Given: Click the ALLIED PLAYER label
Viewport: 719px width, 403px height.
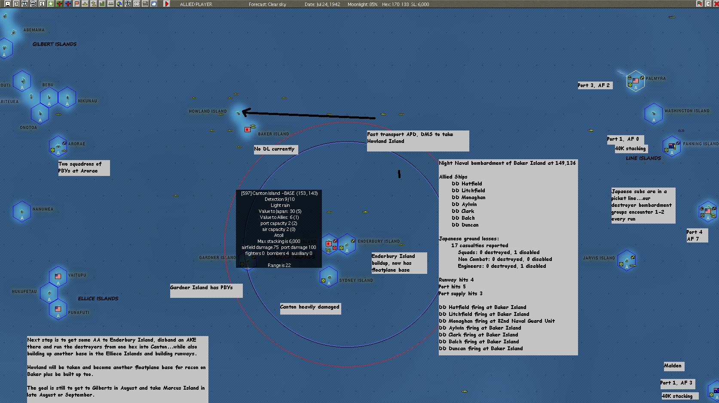Looking at the screenshot, I should coord(196,4).
